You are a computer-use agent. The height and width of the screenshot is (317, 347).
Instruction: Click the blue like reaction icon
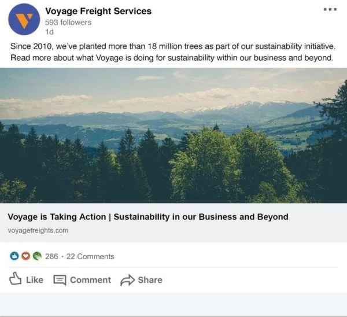(15, 256)
